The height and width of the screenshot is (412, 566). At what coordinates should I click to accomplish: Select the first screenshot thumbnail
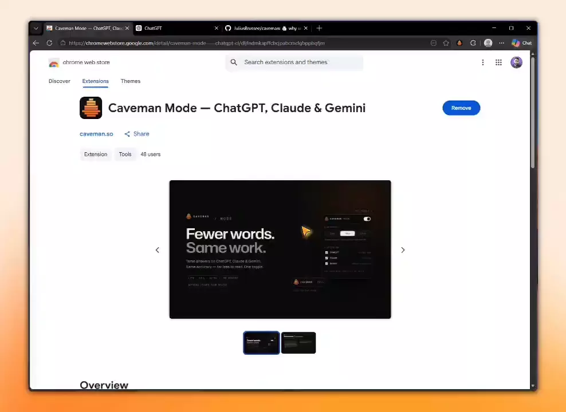261,342
